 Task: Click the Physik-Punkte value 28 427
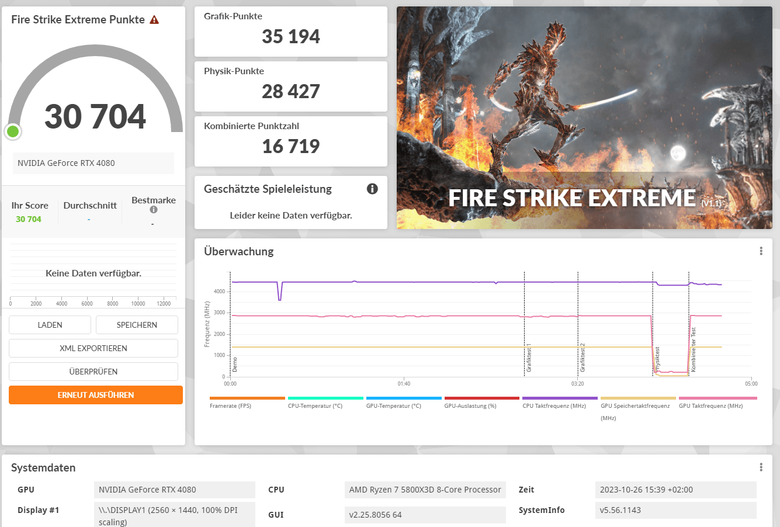point(291,92)
